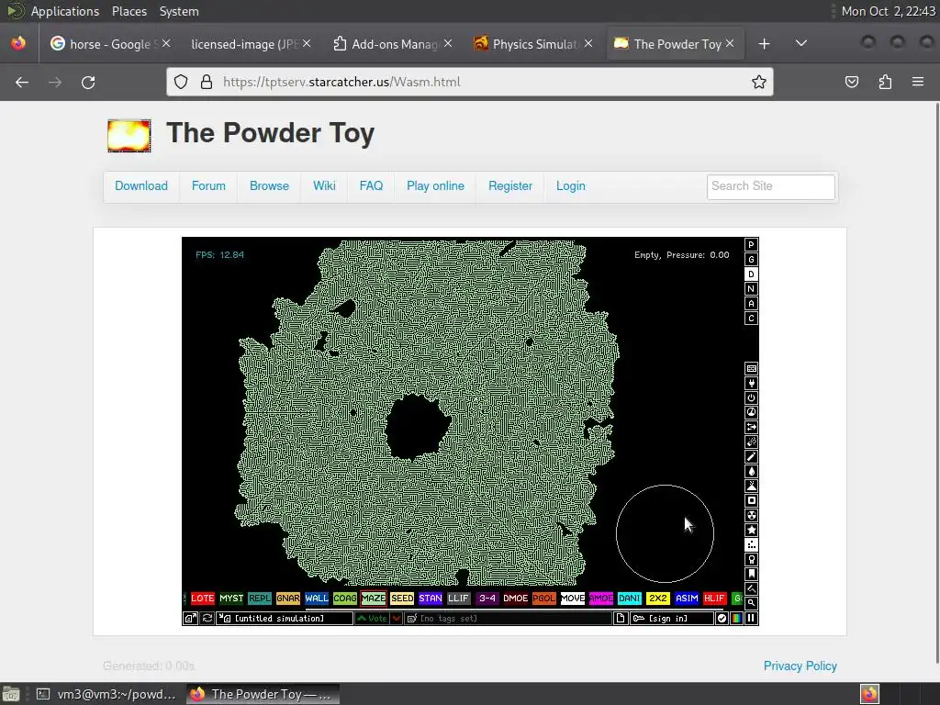Switch to the Add-ons Manager tab
940x705 pixels.
click(x=395, y=44)
